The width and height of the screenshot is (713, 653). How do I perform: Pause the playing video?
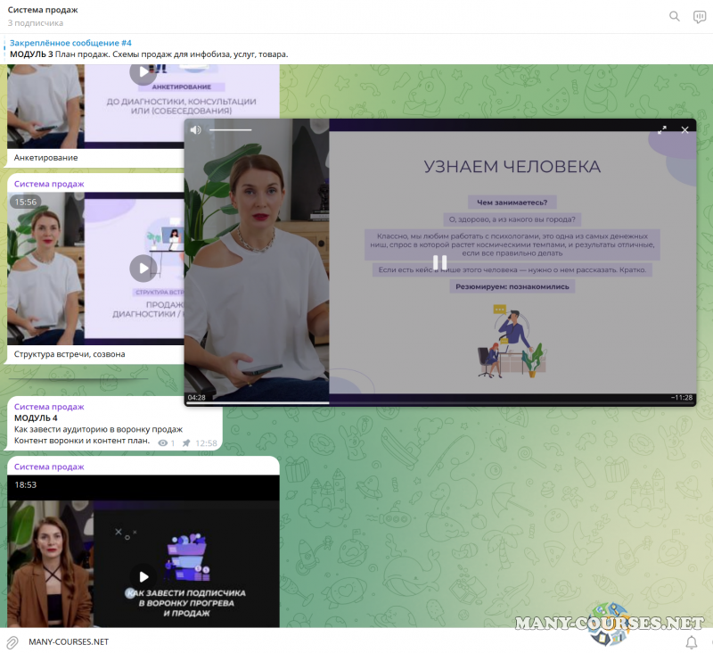[440, 262]
